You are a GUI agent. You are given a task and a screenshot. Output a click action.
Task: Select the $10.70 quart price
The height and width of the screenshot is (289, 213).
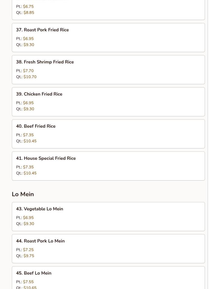point(30,77)
